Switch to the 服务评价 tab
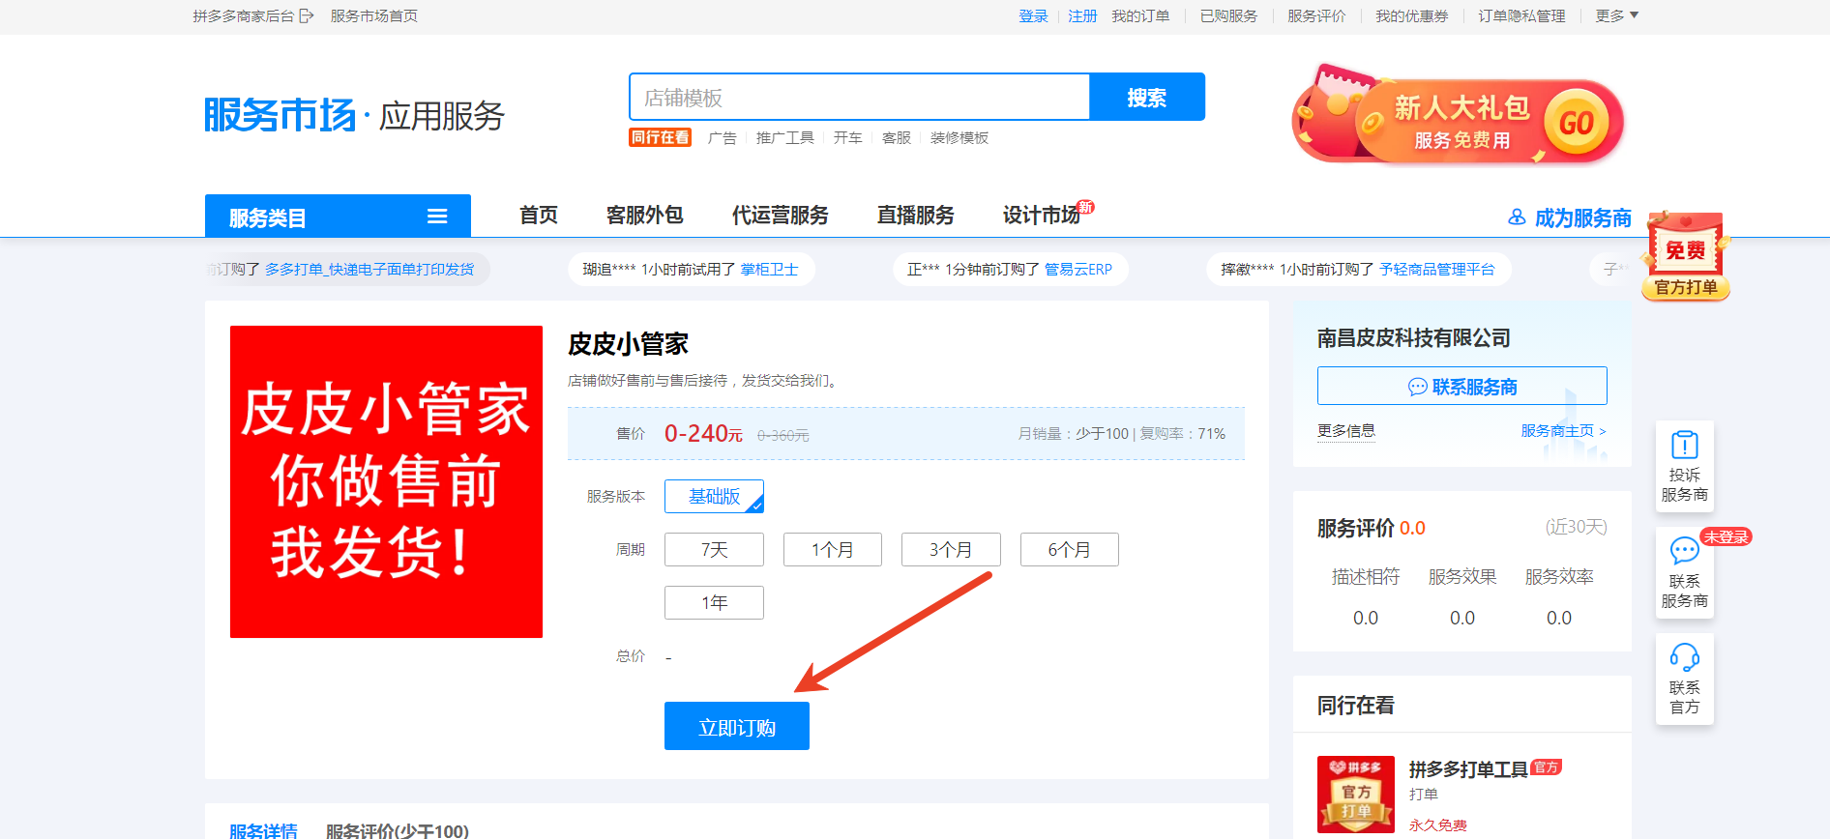This screenshot has height=839, width=1830. tap(397, 830)
